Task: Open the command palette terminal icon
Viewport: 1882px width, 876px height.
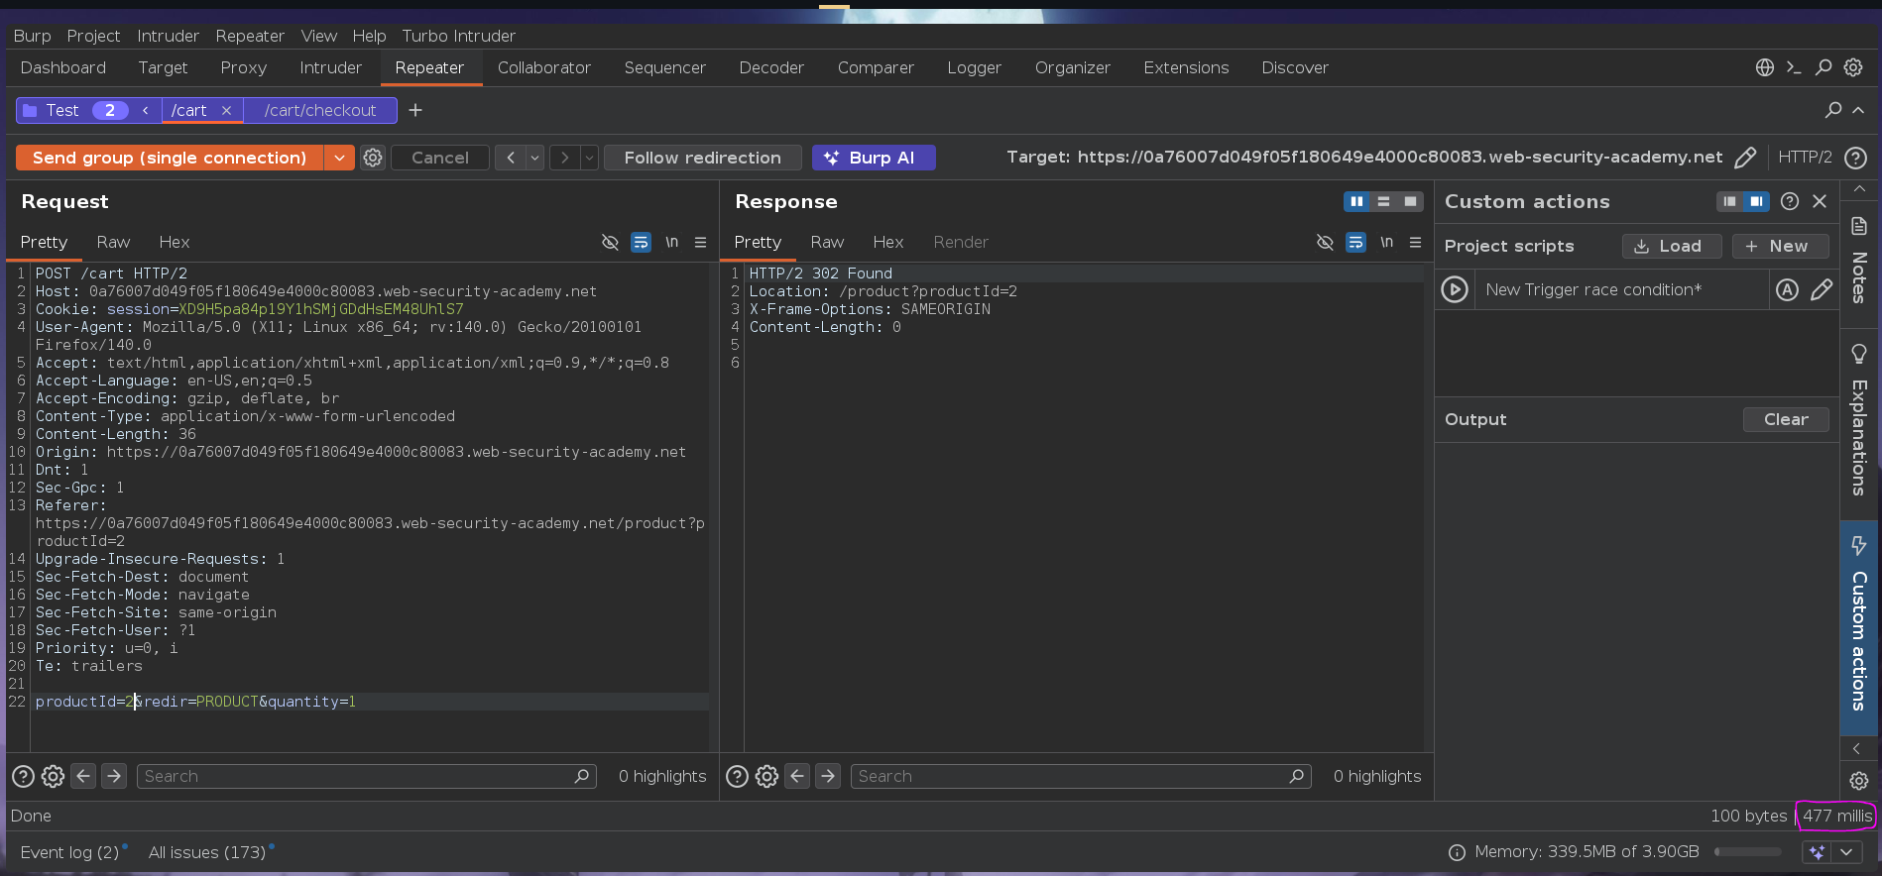Action: (x=1794, y=67)
